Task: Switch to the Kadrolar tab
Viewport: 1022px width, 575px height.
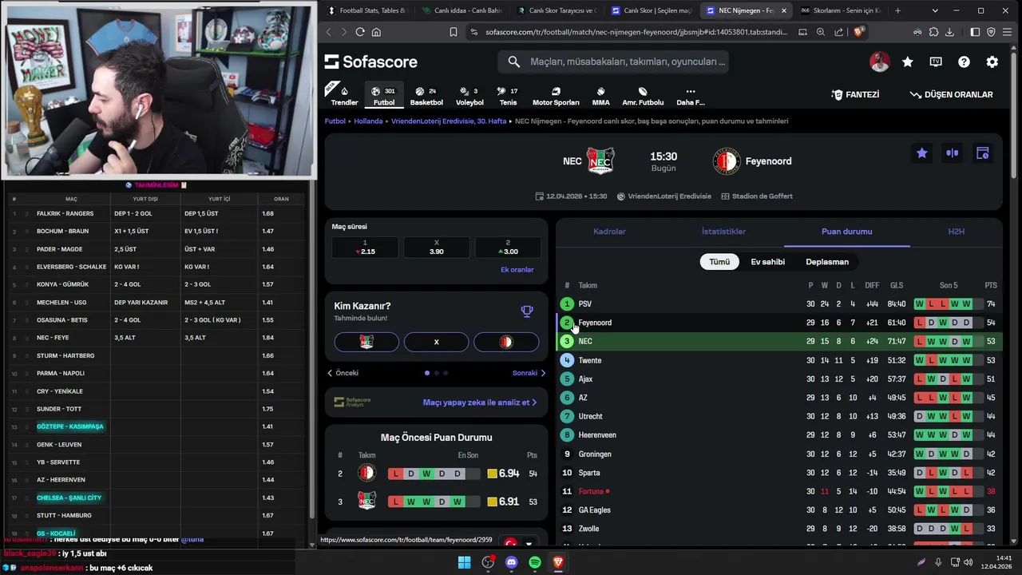Action: tap(609, 232)
